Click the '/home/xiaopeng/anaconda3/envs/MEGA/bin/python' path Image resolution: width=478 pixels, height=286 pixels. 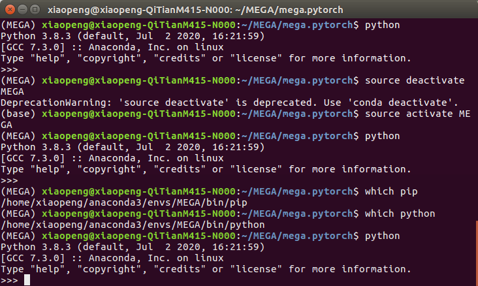click(x=133, y=225)
